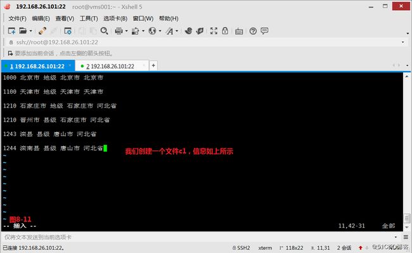Expand the globe Encoding dropdown arrow
412x253 pixels.
click(x=160, y=31)
